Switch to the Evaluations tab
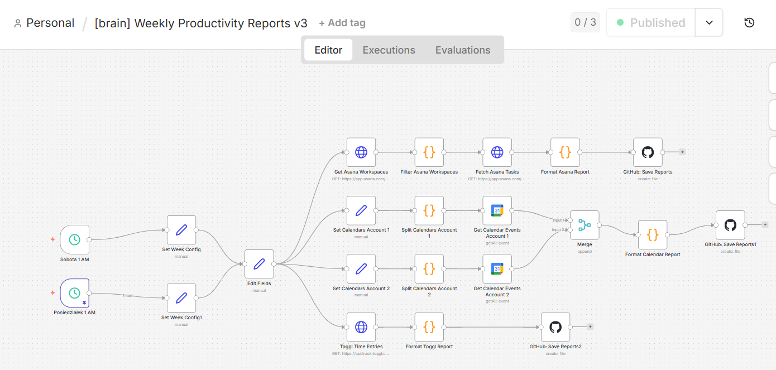This screenshot has width=776, height=370. [462, 50]
